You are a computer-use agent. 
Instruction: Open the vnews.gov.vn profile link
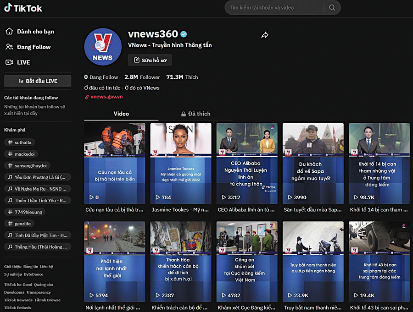tap(106, 97)
